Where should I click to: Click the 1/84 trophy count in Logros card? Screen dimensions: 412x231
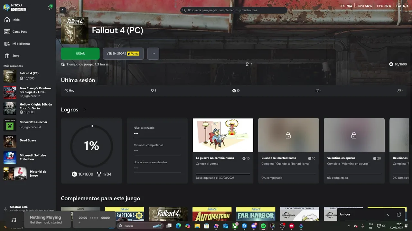click(x=104, y=174)
